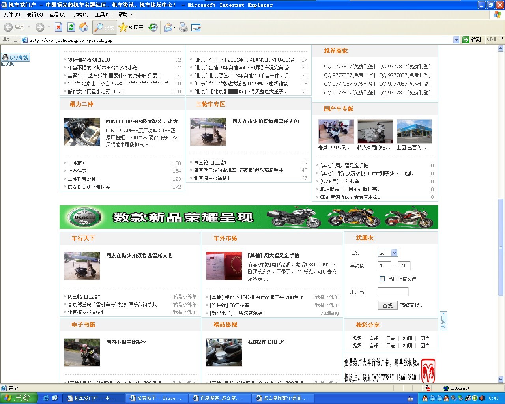
Task: Open the MINI COOPERS car interior thumbnail
Action: pos(82,132)
